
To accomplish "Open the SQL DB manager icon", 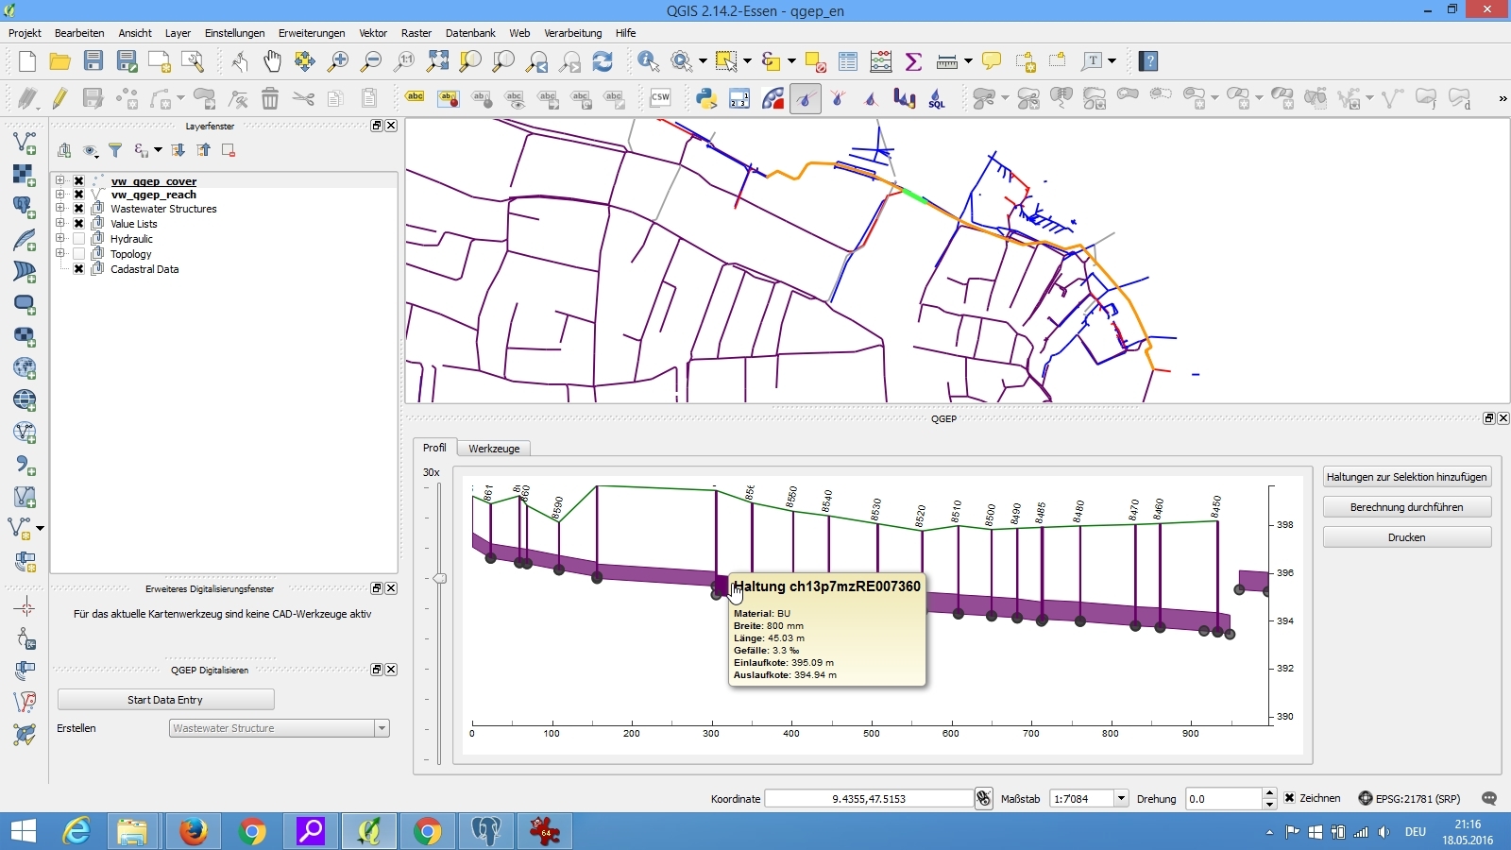I will click(937, 98).
